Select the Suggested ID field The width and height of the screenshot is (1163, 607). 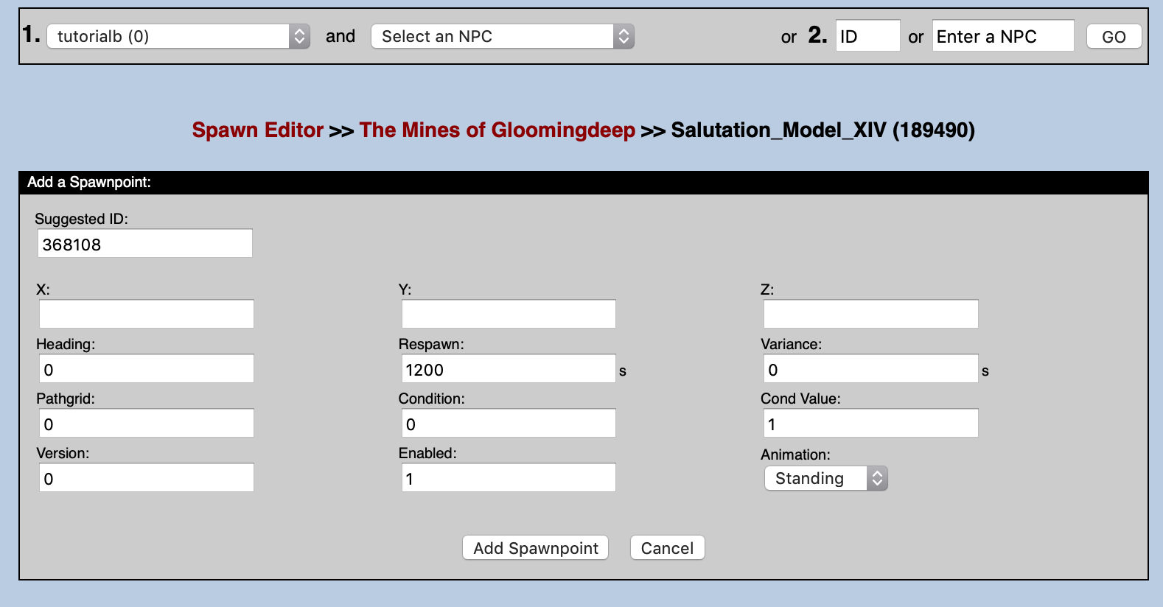coord(145,244)
